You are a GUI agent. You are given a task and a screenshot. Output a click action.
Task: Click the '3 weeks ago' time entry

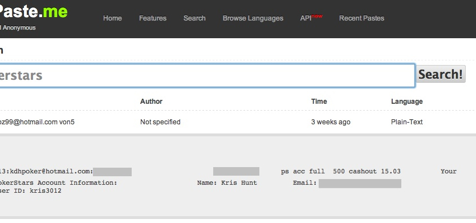[331, 122]
